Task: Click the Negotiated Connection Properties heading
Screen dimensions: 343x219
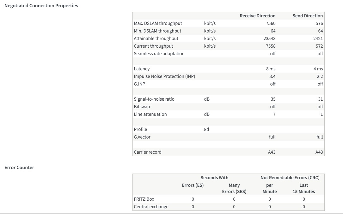Action: pyautogui.click(x=41, y=6)
